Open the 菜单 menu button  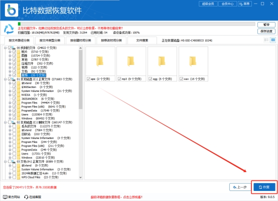245,3
